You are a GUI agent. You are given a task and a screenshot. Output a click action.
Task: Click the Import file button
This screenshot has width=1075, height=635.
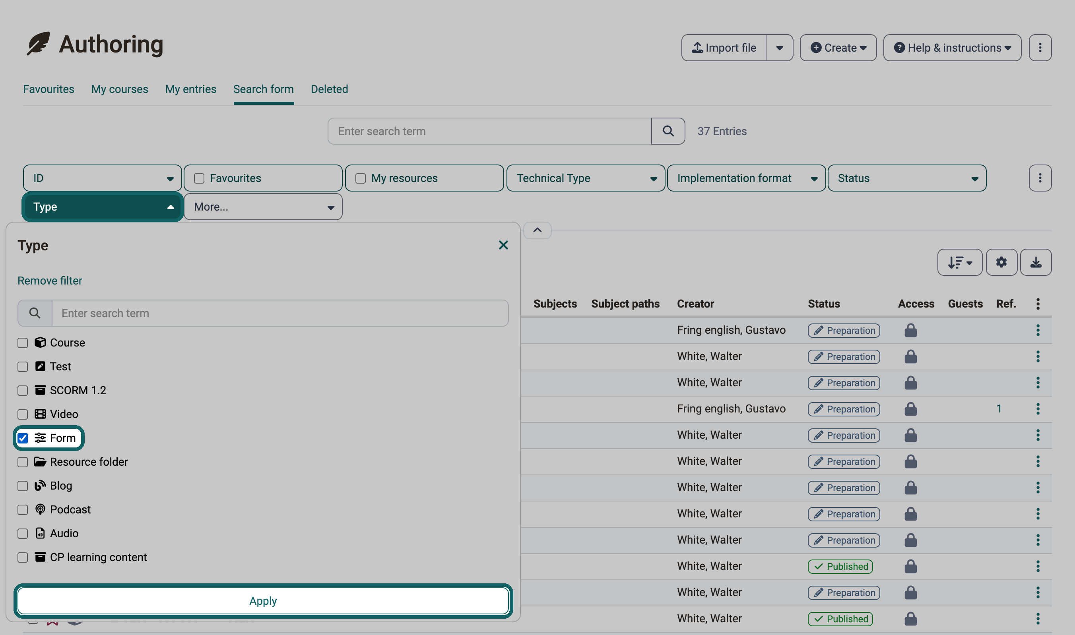(x=724, y=48)
